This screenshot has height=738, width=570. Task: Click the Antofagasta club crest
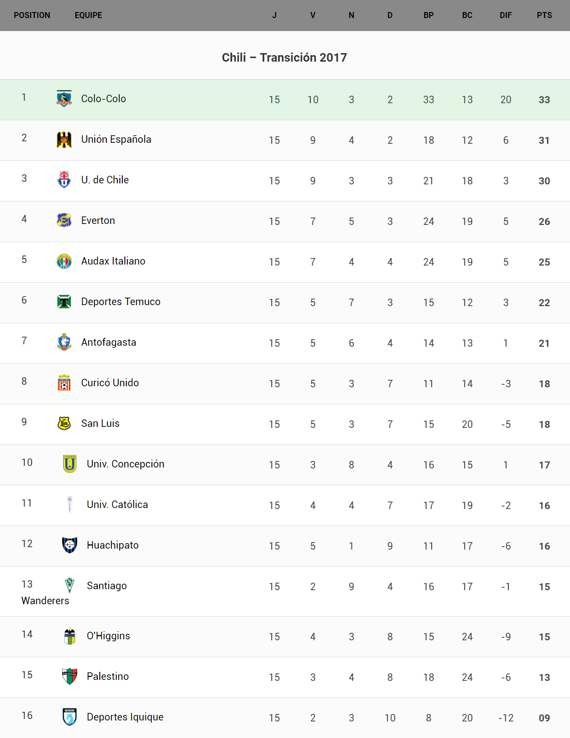coord(64,342)
